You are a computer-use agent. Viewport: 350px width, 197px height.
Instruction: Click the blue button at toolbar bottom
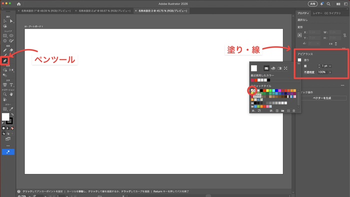click(x=8, y=151)
